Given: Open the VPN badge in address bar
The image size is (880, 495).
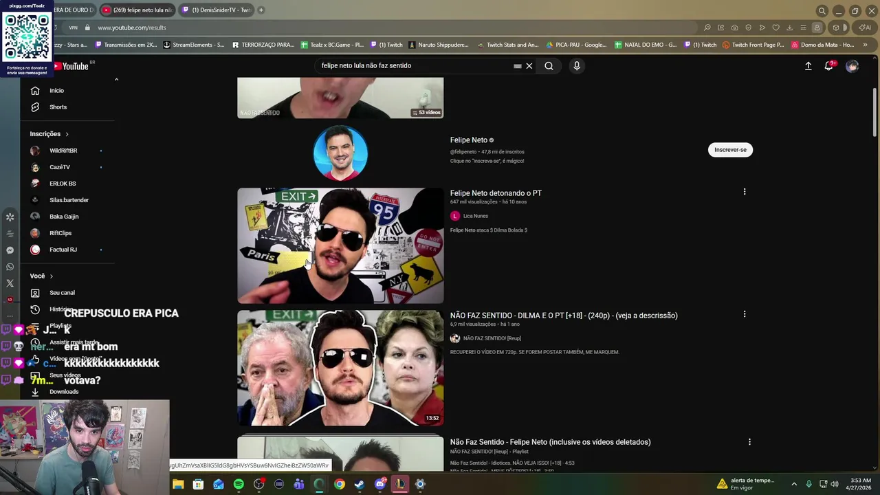Looking at the screenshot, I should [x=73, y=27].
